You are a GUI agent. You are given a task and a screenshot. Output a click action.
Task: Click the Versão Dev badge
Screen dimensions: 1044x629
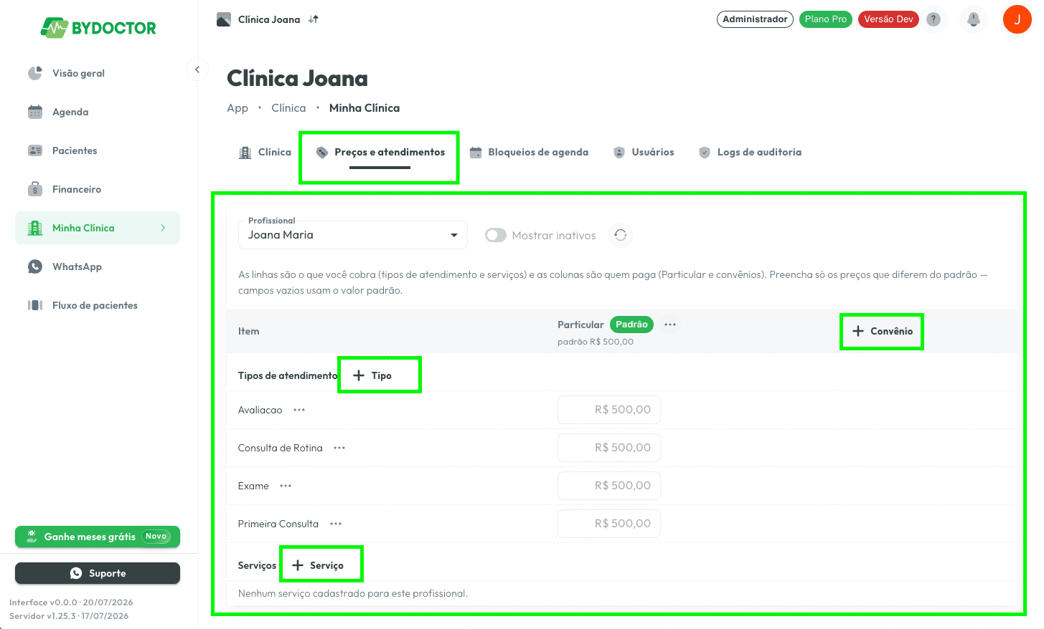click(x=888, y=19)
